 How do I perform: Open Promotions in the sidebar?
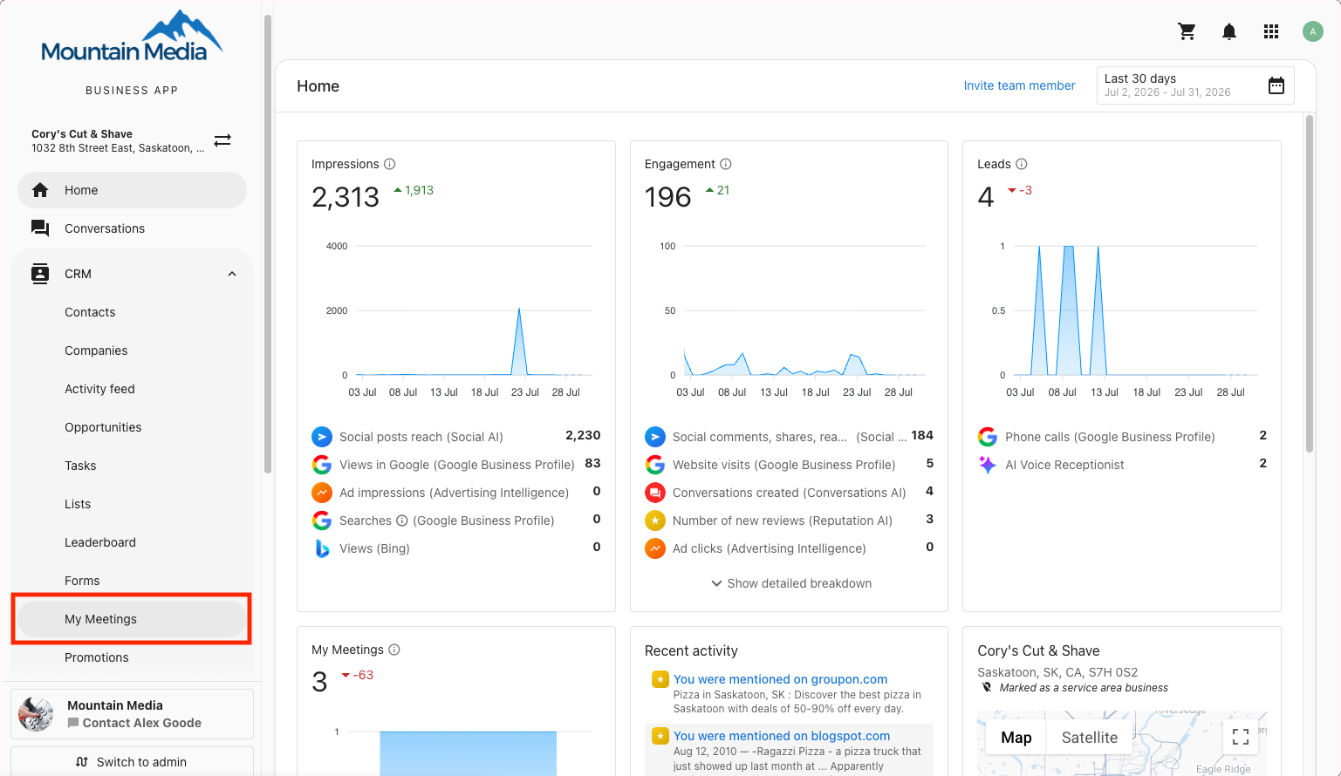point(97,657)
